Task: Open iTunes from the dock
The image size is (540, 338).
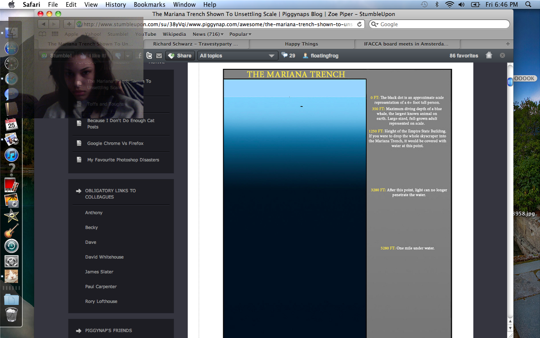Action: click(11, 155)
